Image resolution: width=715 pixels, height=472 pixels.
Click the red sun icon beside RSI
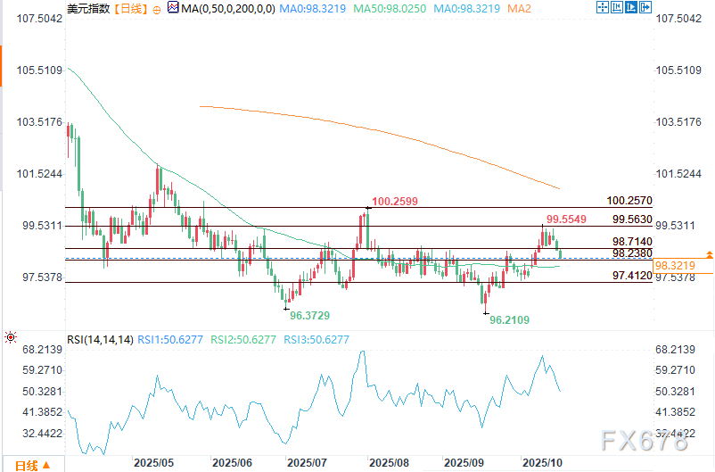[x=10, y=338]
